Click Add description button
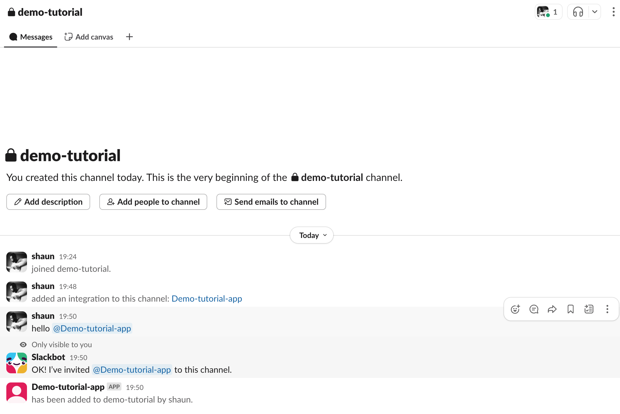Screen dimensions: 620x414 [48, 202]
